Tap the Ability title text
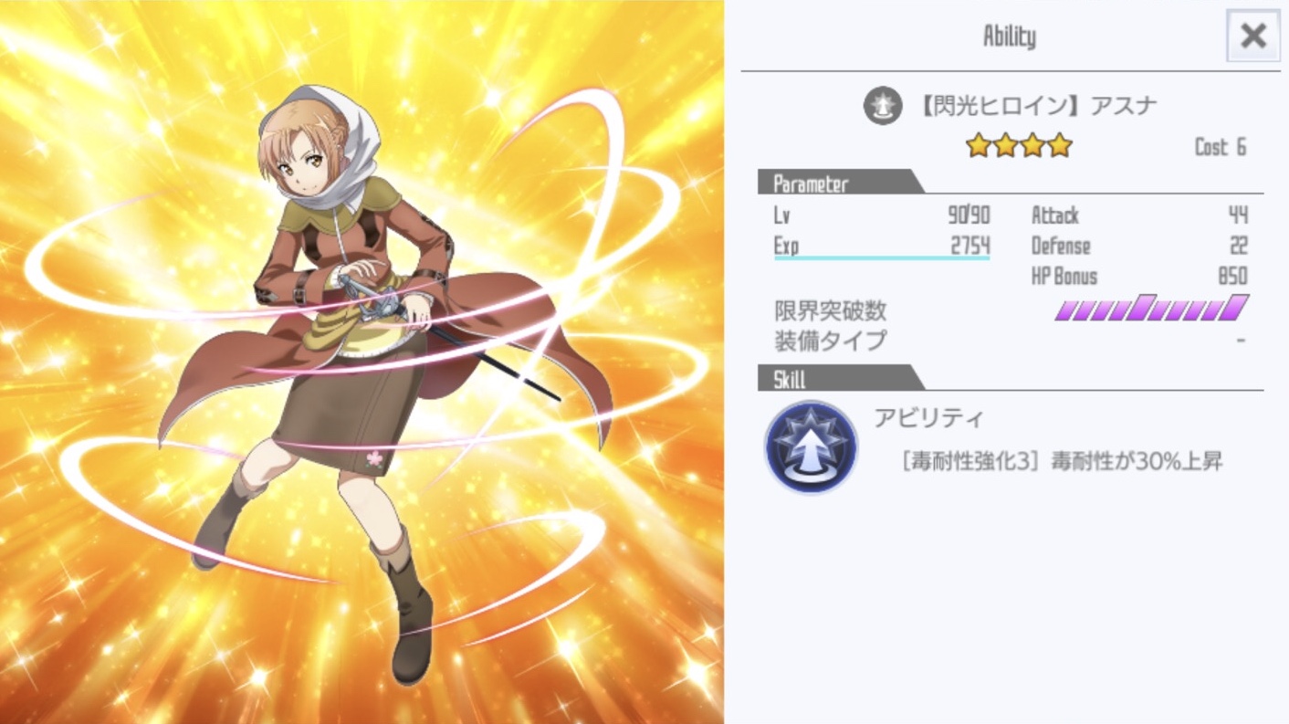The image size is (1289, 724). pos(1010,37)
